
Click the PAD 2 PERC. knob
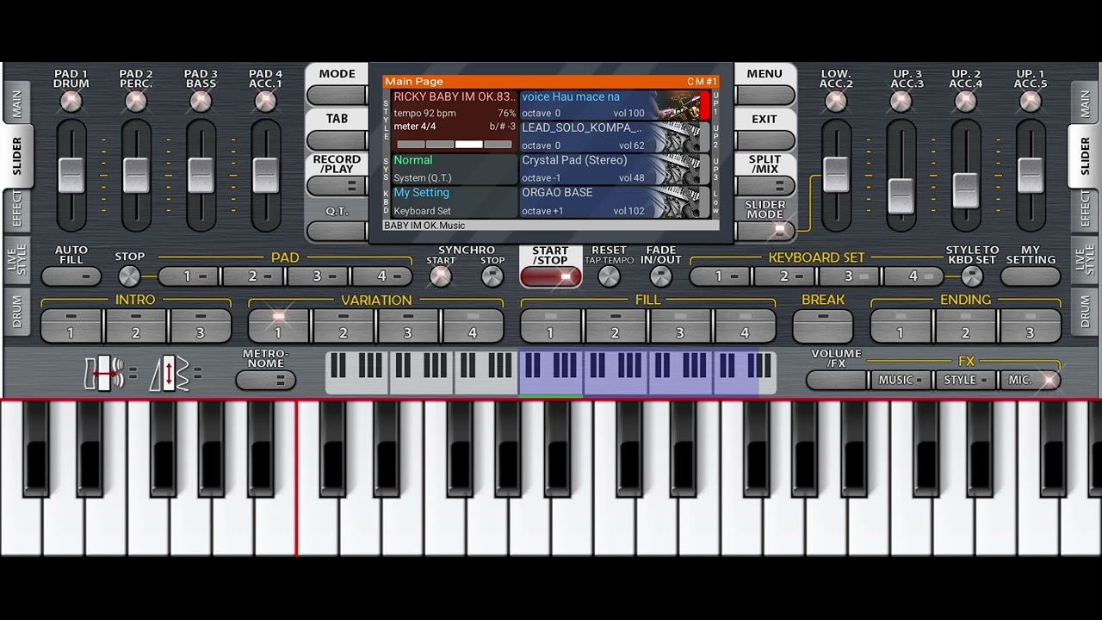pyautogui.click(x=136, y=102)
